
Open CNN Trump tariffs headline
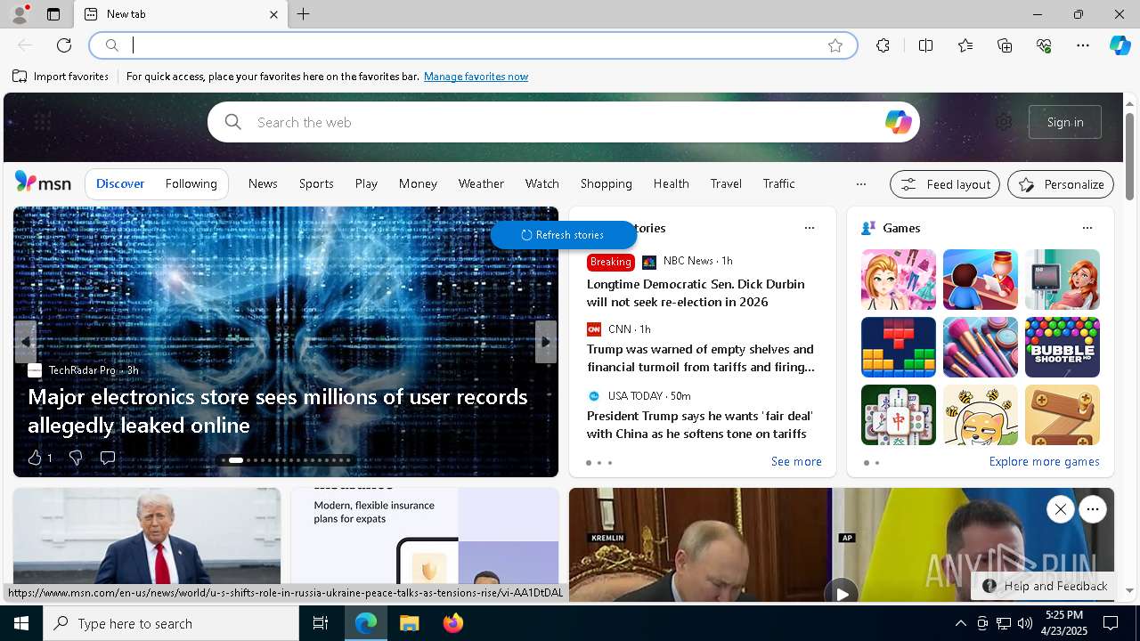point(700,358)
